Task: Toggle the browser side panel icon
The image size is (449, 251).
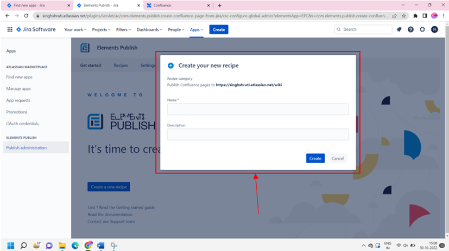Action: point(425,16)
